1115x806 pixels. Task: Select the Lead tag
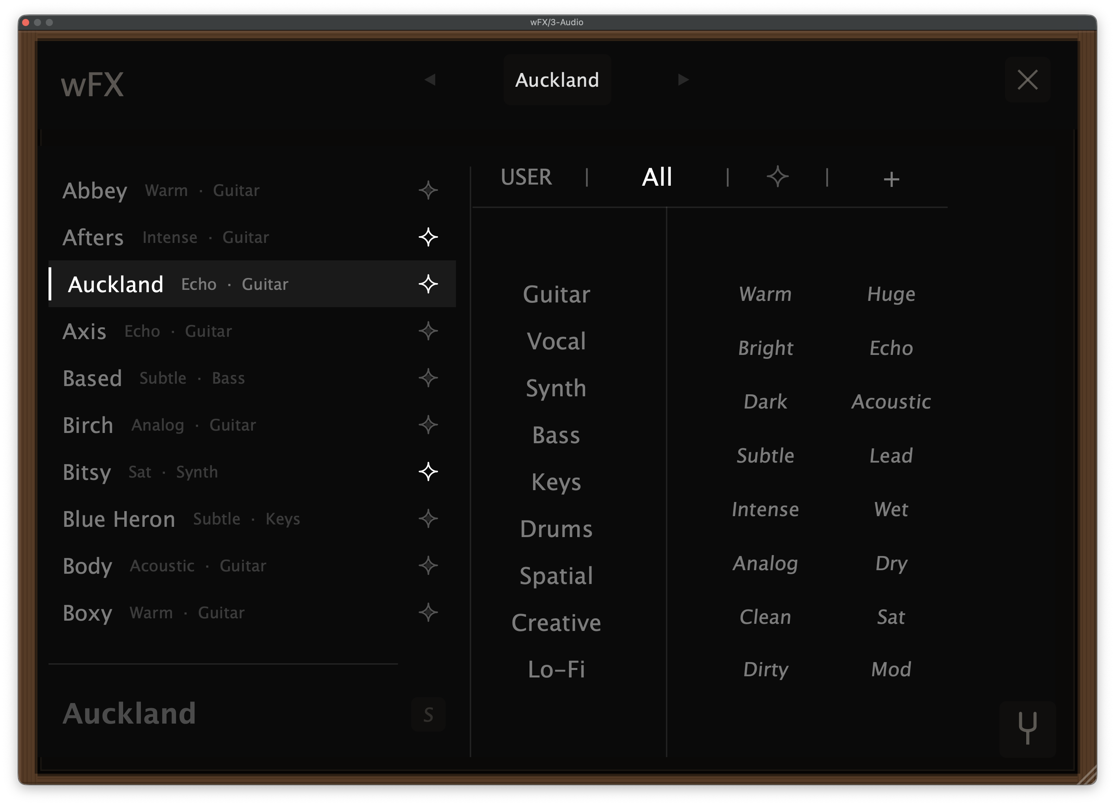tap(891, 455)
